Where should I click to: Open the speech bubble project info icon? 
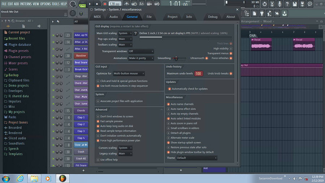310,4
